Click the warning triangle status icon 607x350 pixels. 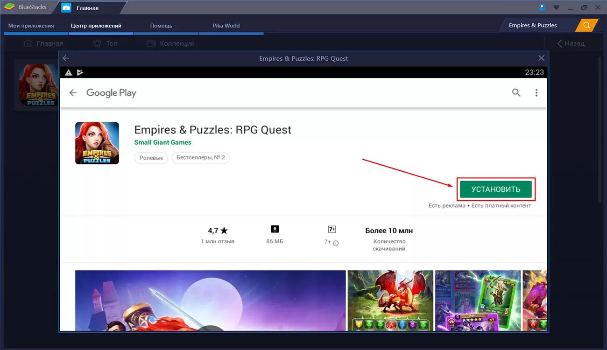68,72
